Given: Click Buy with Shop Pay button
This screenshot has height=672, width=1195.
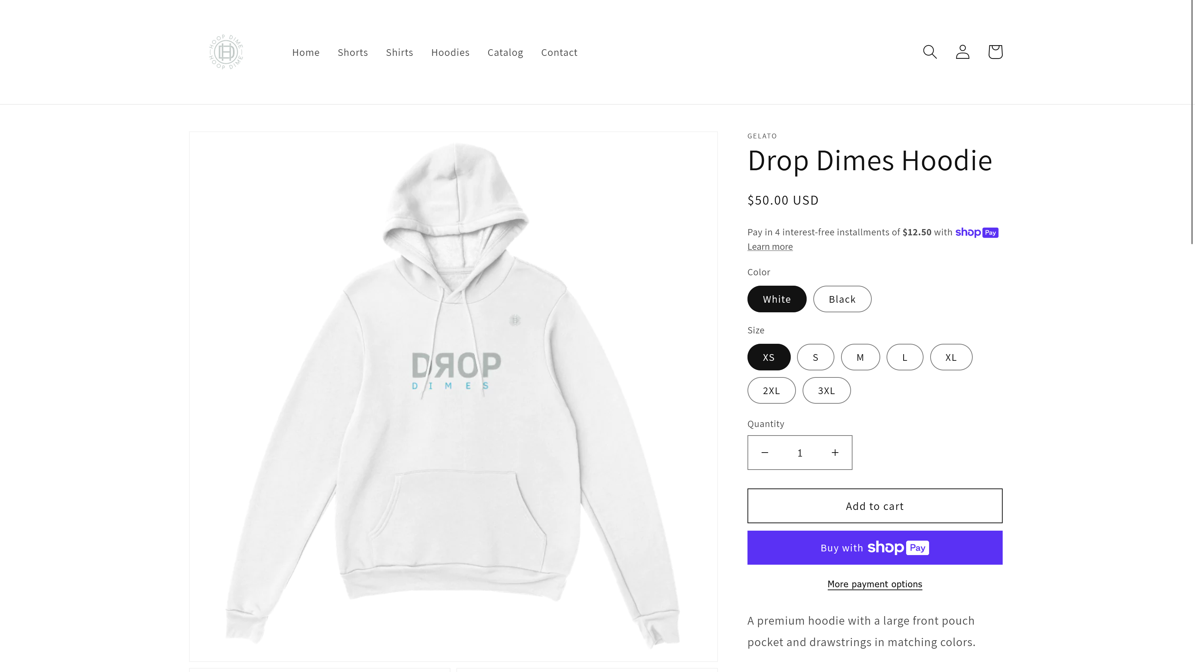Looking at the screenshot, I should coord(874,548).
